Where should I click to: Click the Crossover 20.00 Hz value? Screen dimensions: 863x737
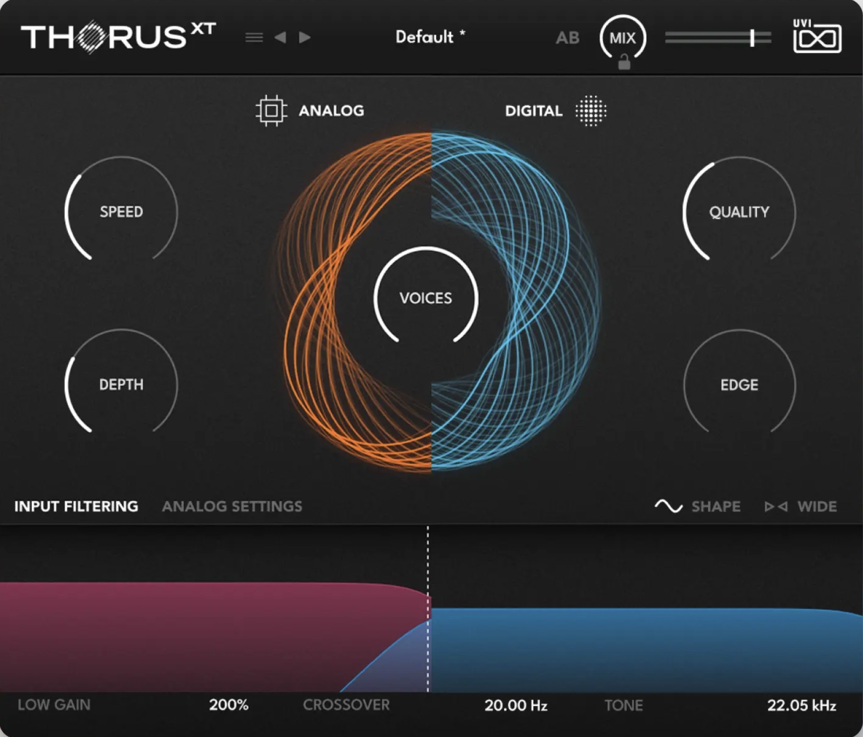516,706
